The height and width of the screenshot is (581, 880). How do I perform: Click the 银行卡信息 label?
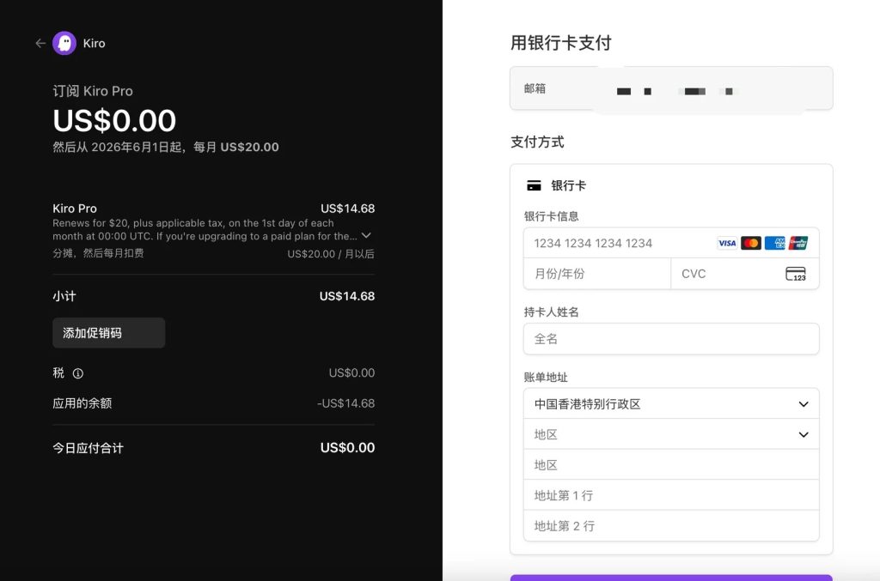point(551,216)
